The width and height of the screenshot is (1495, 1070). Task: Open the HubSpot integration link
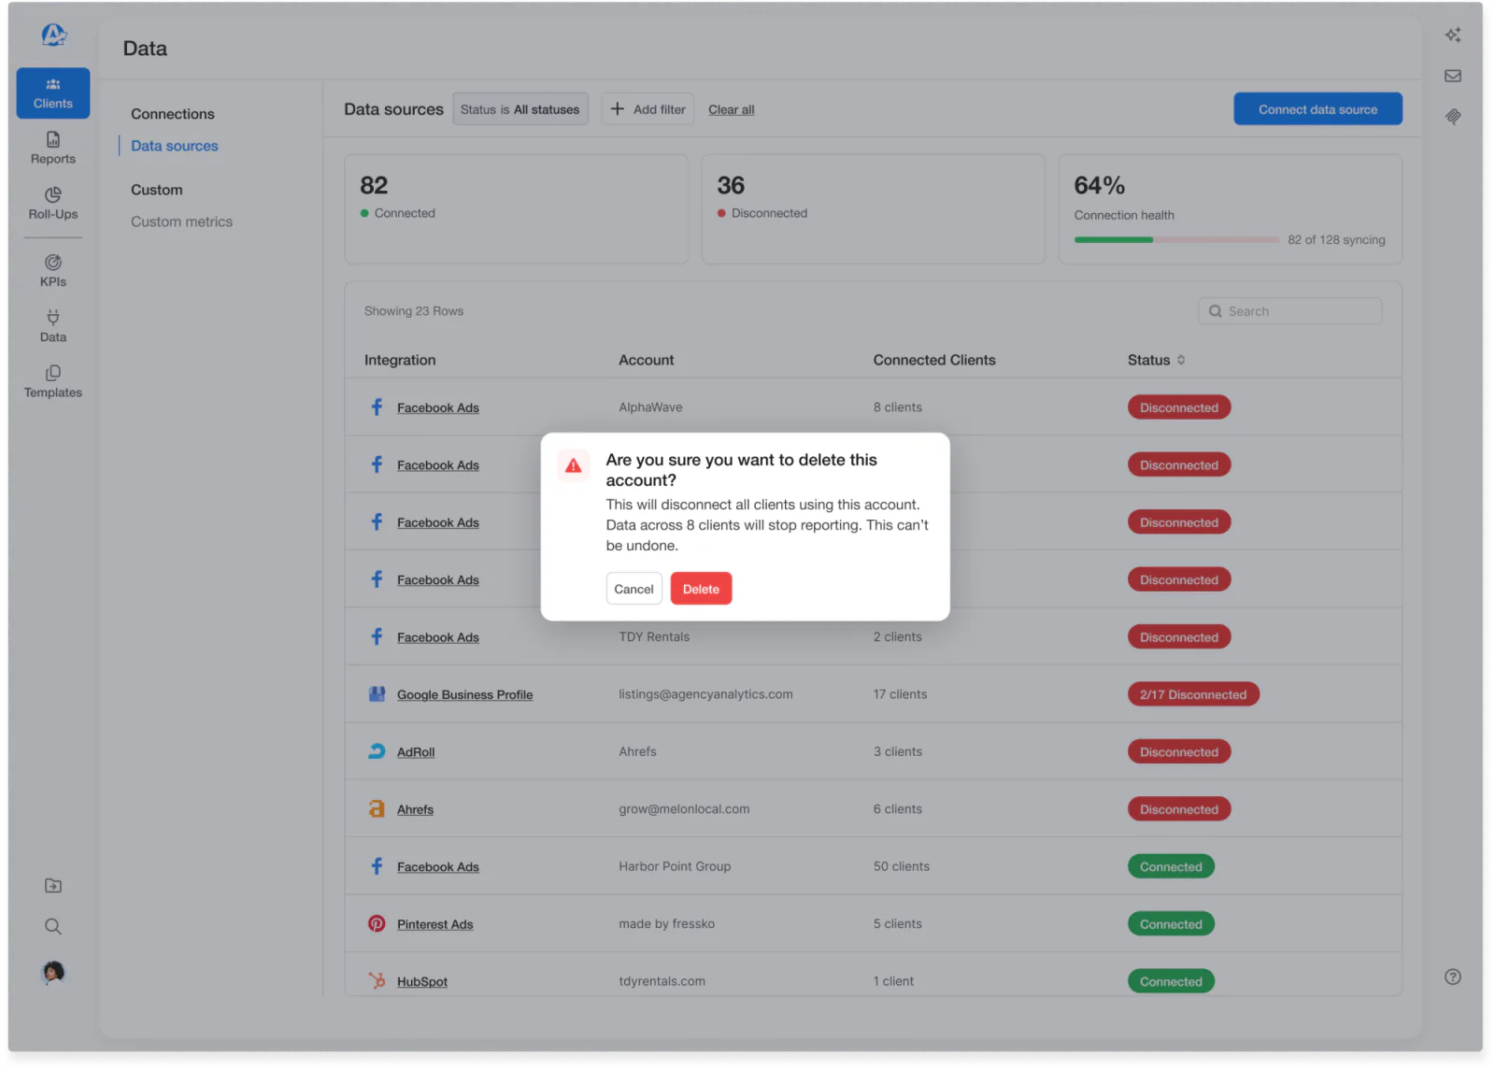422,982
